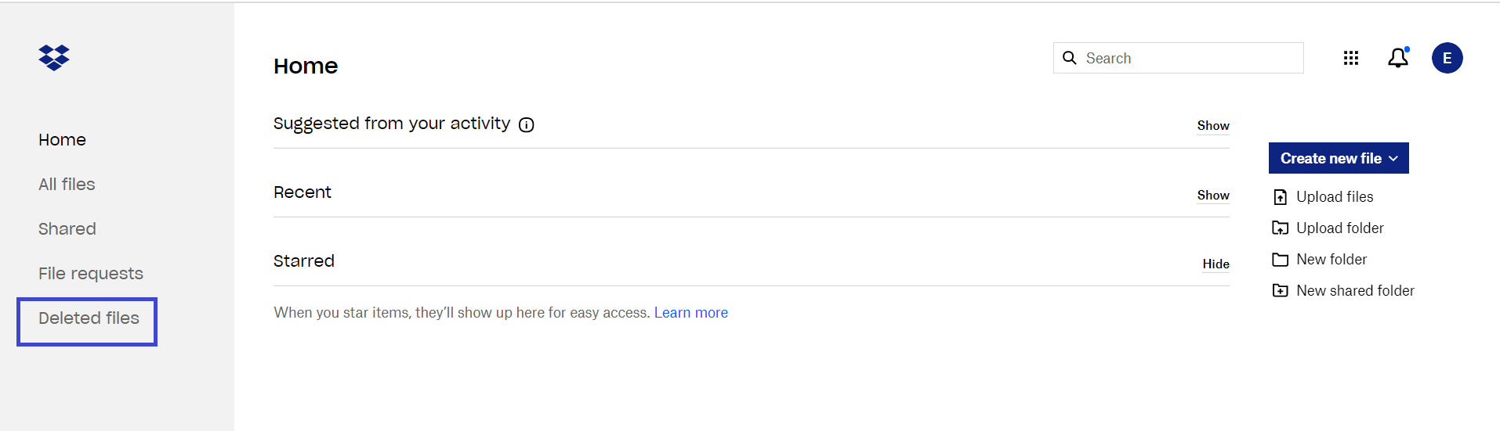Open the account avatar E

[x=1447, y=58]
